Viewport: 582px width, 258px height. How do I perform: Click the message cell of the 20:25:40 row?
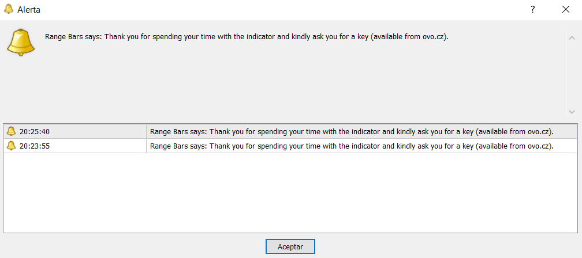click(x=351, y=131)
